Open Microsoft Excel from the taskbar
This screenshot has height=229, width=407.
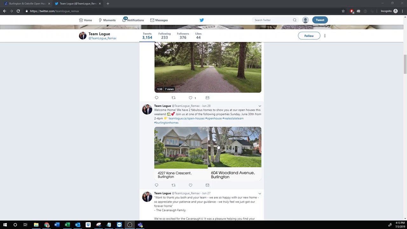[67, 225]
